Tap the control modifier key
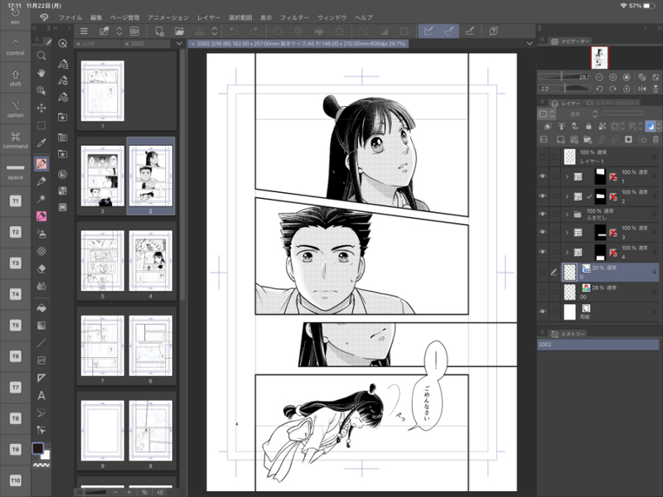The image size is (663, 497). pyautogui.click(x=15, y=46)
